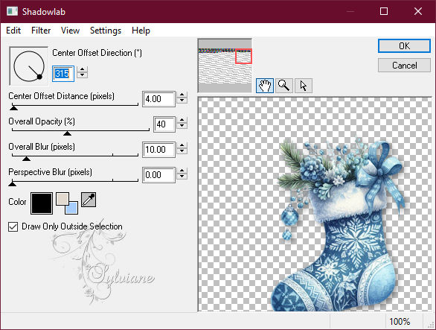Open the Filter menu

(x=41, y=31)
